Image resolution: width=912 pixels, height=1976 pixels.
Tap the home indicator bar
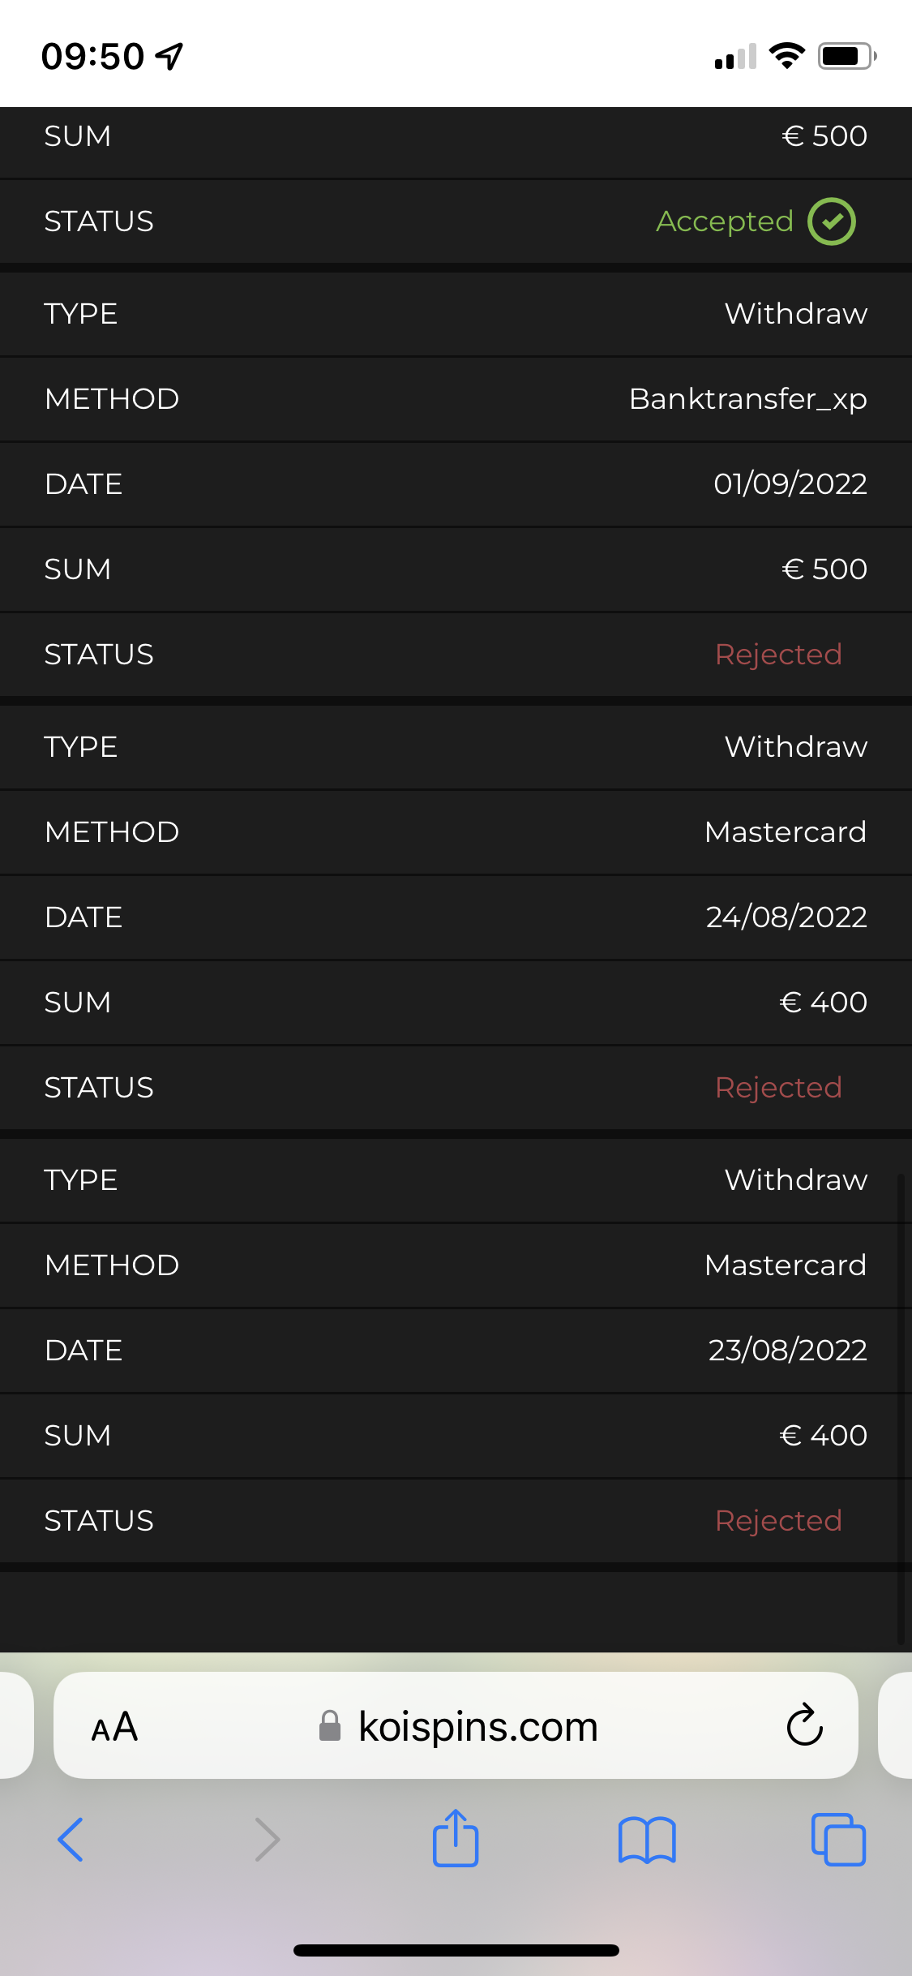[x=456, y=1950]
